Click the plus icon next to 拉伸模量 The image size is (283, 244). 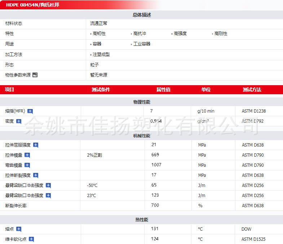(x=27, y=155)
